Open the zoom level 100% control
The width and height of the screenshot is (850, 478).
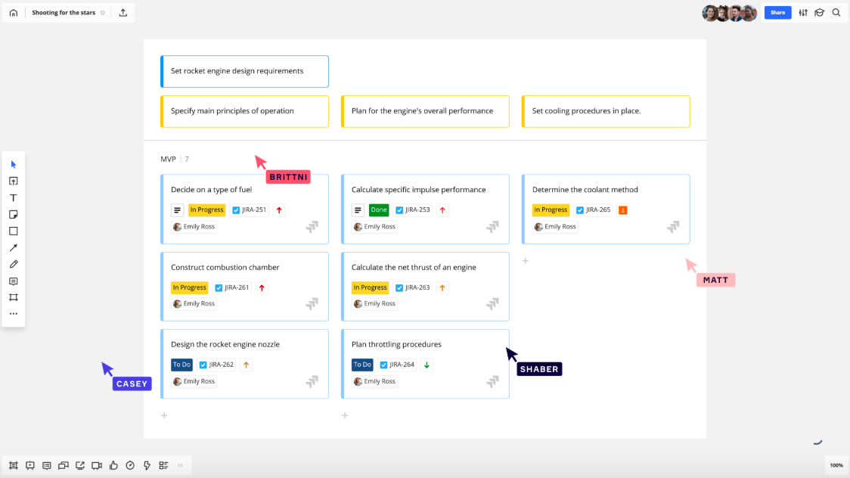(836, 465)
